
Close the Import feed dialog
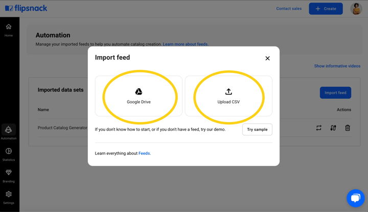point(267,58)
